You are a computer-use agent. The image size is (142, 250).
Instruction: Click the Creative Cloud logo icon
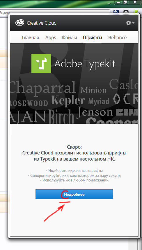[20, 23]
